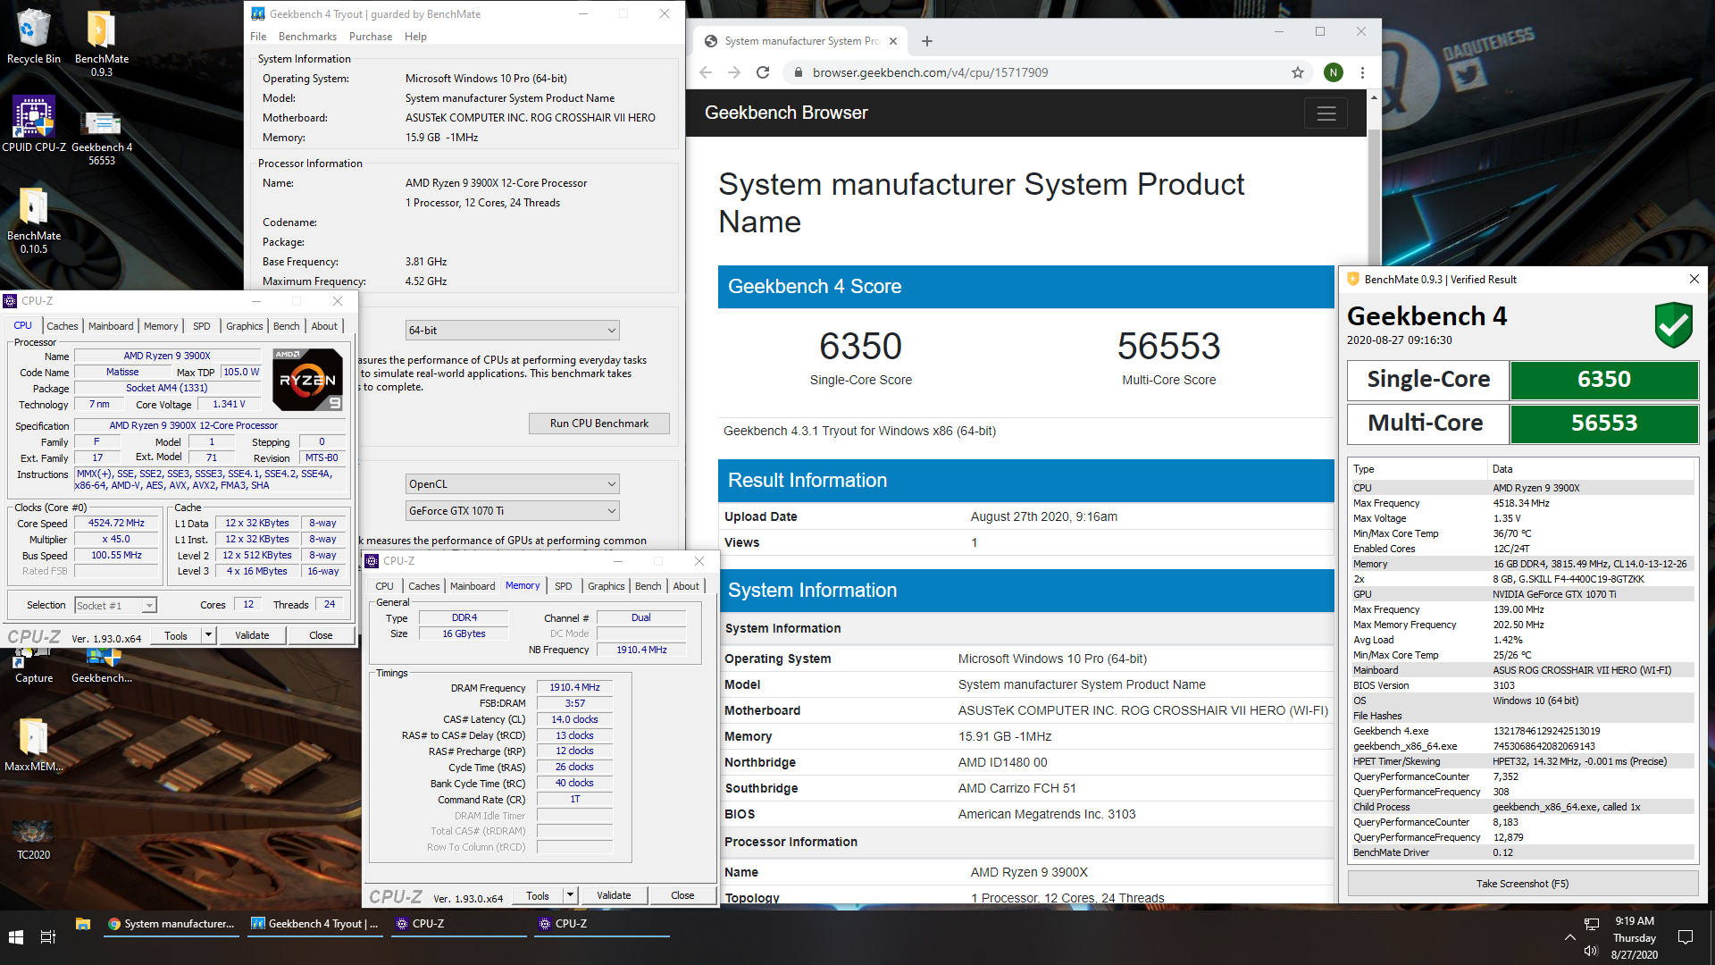Click the Core Speed 4524.72 MHz value

[117, 524]
